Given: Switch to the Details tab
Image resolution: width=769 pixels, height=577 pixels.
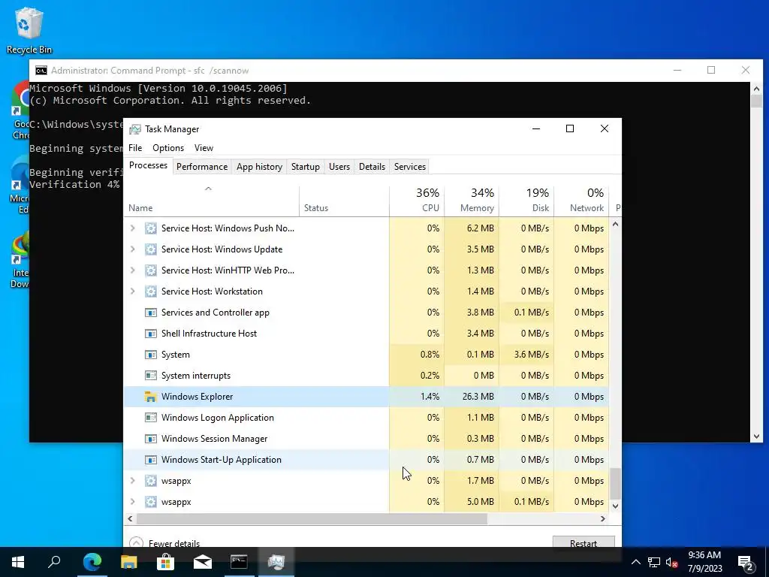Looking at the screenshot, I should 372,167.
